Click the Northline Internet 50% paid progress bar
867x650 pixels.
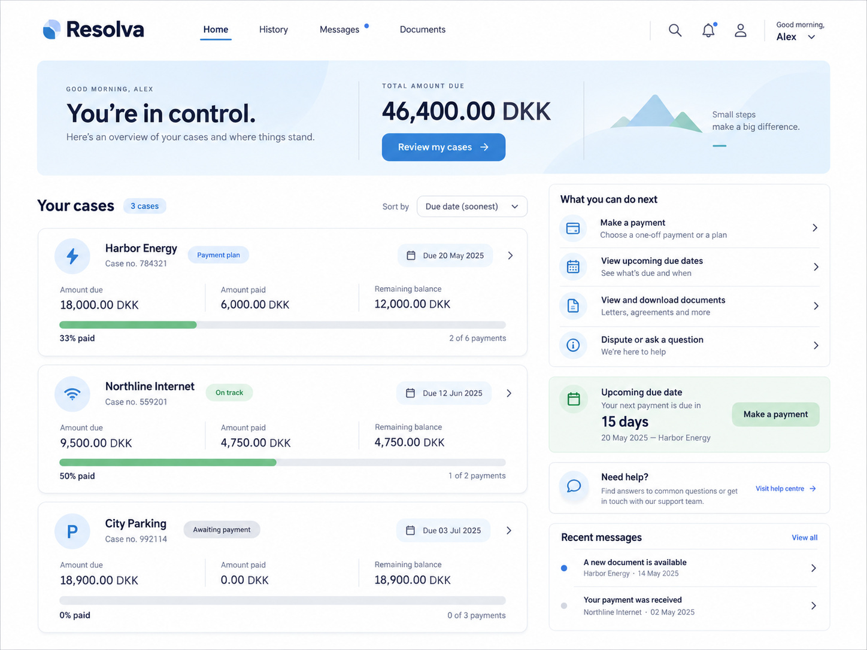[283, 463]
